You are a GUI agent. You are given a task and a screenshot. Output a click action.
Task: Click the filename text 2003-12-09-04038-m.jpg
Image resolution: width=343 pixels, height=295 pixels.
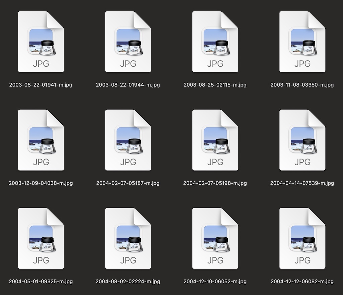pyautogui.click(x=41, y=183)
